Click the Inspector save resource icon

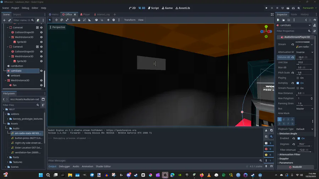(289, 20)
